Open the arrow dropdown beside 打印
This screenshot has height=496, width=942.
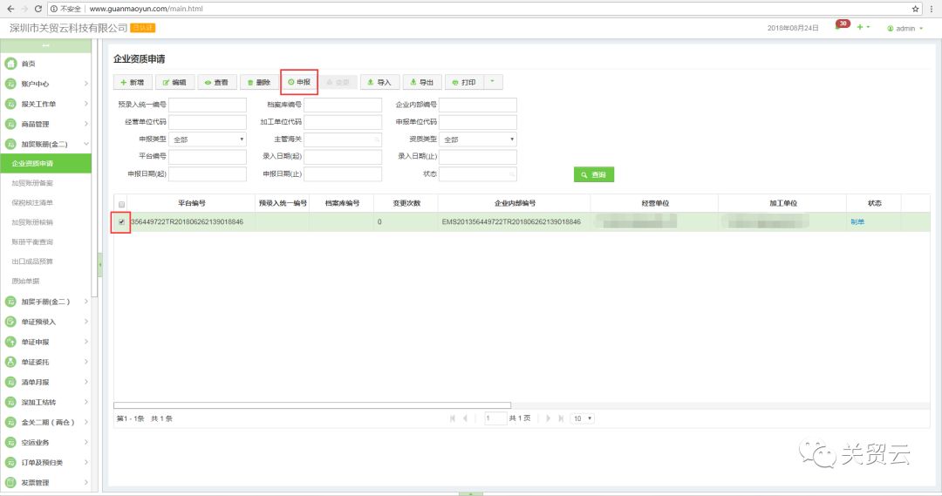pyautogui.click(x=493, y=82)
